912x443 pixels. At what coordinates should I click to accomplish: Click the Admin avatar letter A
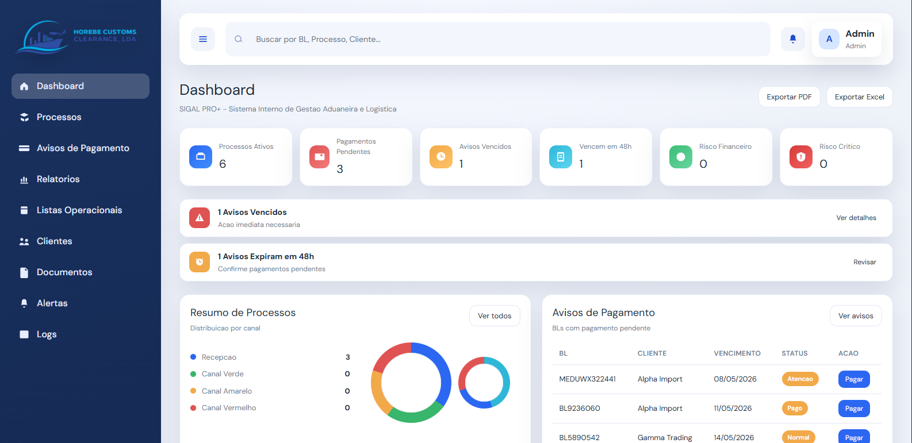[x=829, y=39]
